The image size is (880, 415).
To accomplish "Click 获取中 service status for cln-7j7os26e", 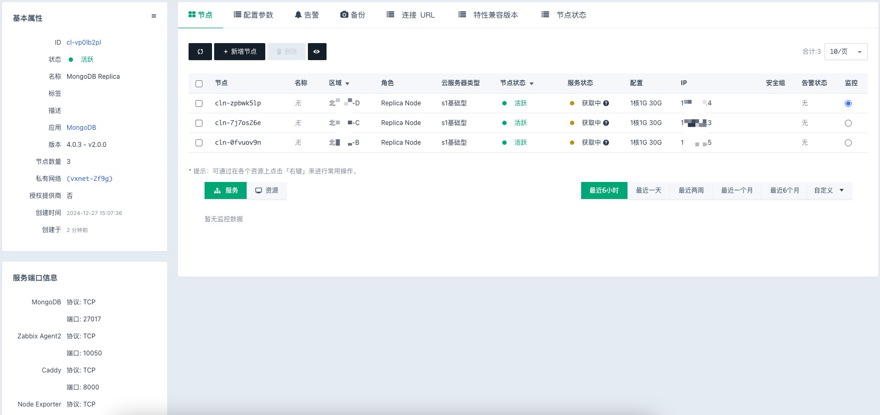I will [x=591, y=123].
